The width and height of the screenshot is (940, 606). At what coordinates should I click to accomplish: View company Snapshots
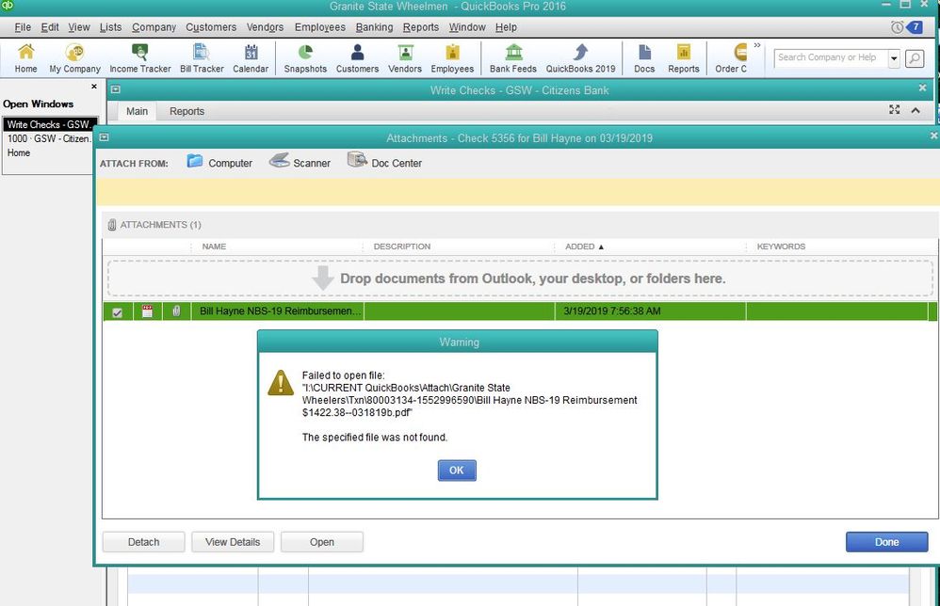tap(306, 58)
